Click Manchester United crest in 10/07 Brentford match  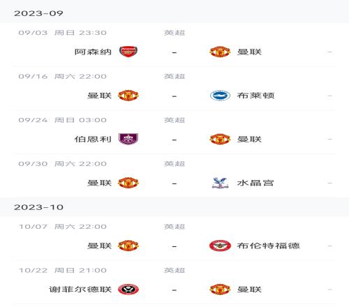click(128, 246)
